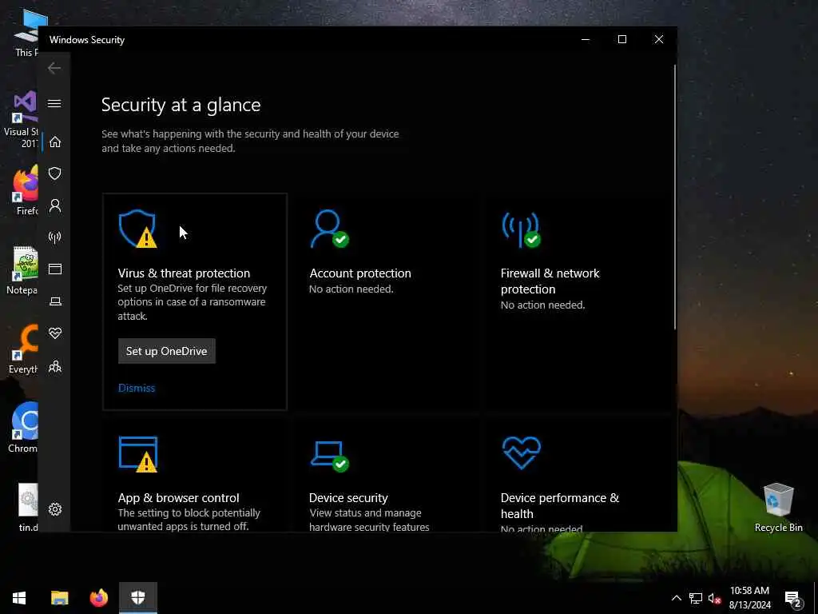The image size is (818, 614).
Task: Open the notification action center
Action: 793,598
